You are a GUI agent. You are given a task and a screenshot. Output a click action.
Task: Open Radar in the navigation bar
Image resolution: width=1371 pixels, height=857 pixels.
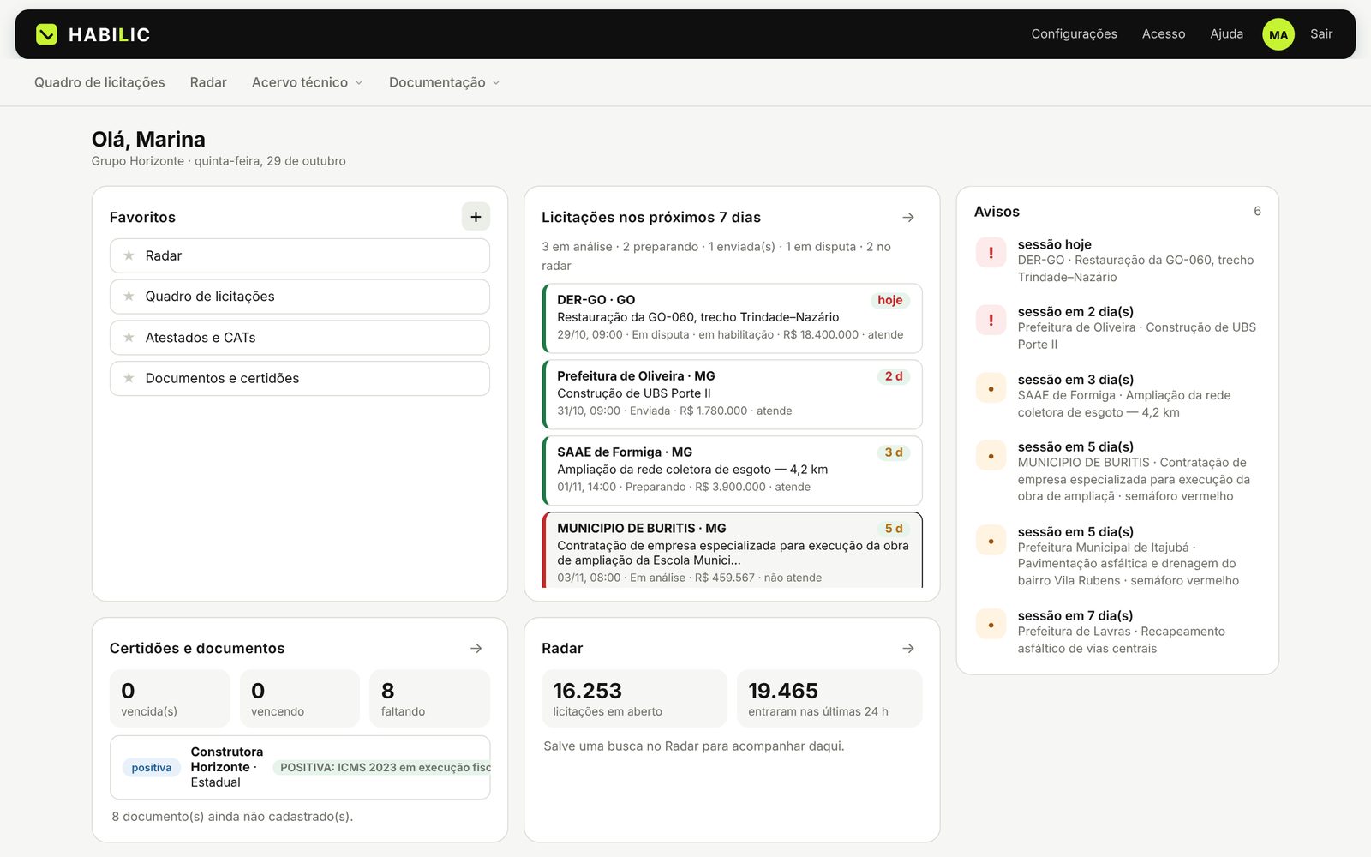click(208, 82)
